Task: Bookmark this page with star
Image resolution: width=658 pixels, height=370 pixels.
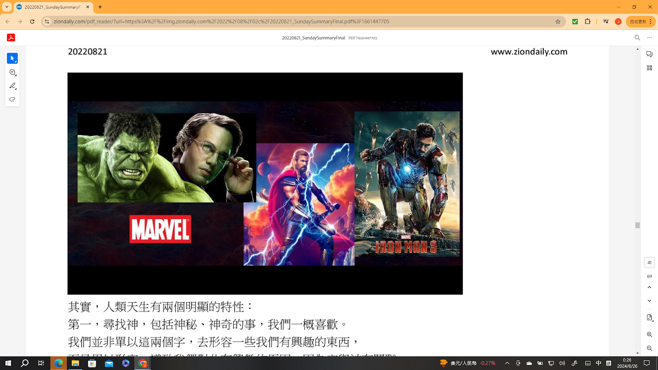Action: pyautogui.click(x=558, y=21)
